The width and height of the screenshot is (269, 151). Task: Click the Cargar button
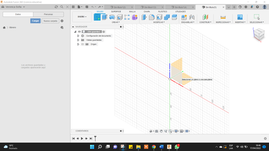pyautogui.click(x=35, y=21)
